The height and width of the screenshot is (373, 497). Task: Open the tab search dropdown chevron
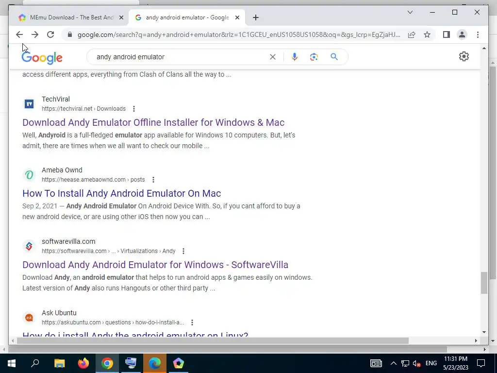coord(410,12)
